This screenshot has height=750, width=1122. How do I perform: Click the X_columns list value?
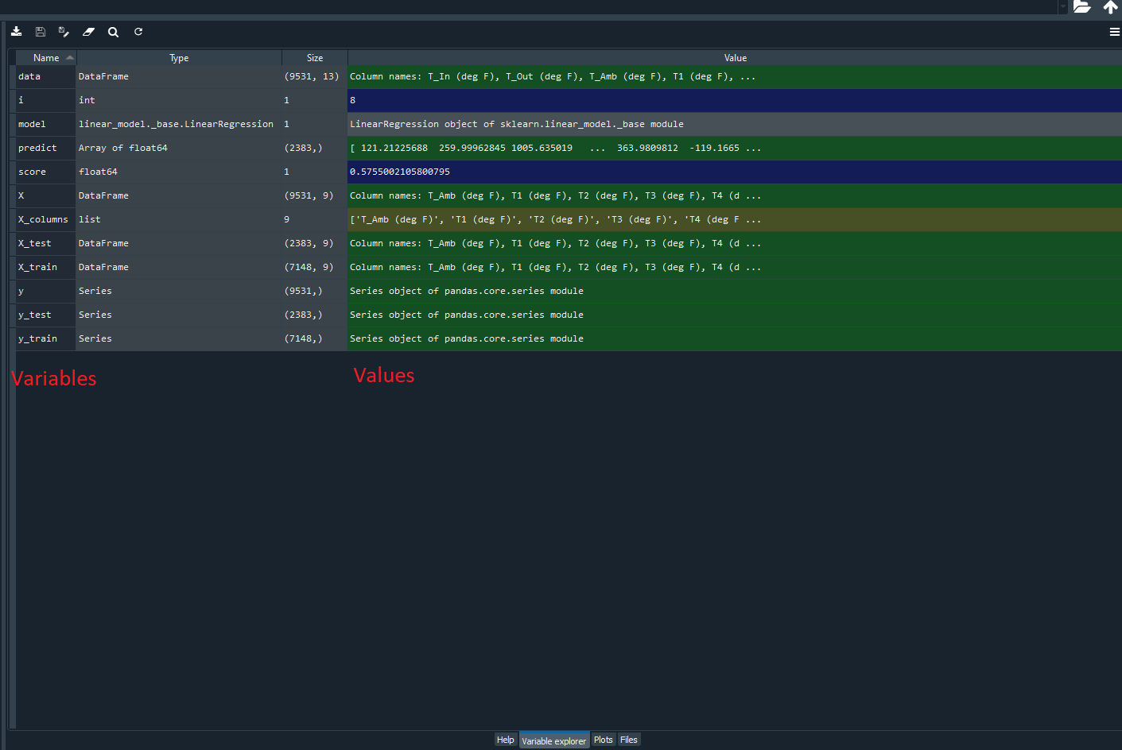pyautogui.click(x=735, y=220)
